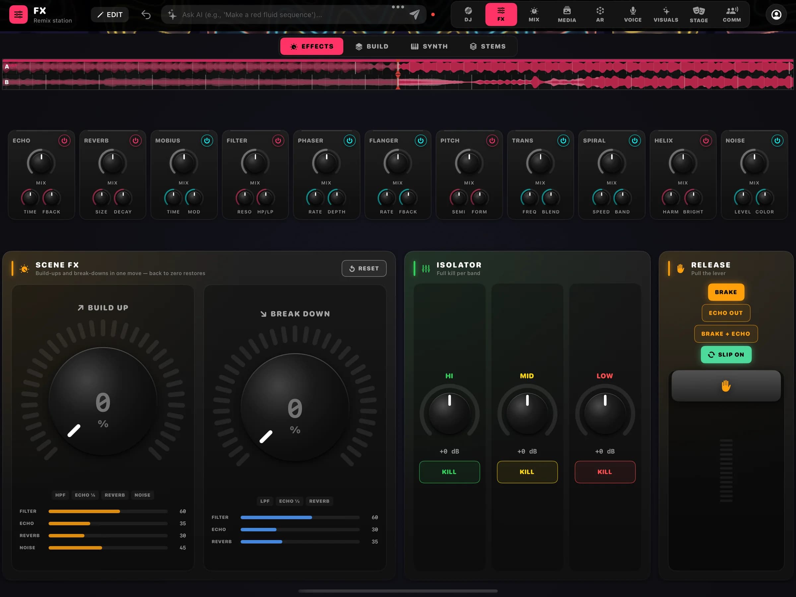This screenshot has width=796, height=597.
Task: Open the COMM module
Action: point(732,14)
